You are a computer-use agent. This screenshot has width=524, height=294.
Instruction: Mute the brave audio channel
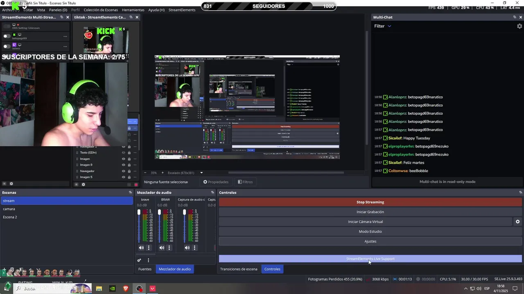[141, 247]
